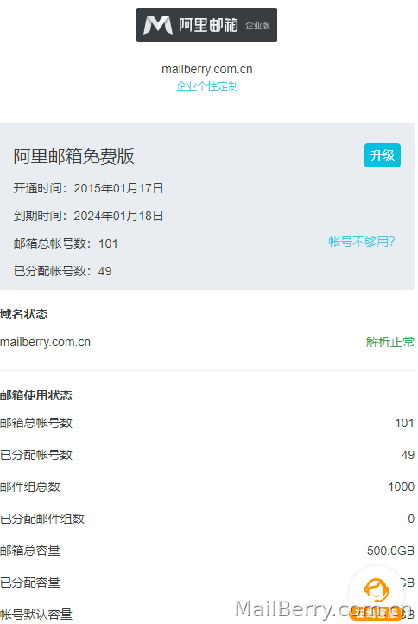Screen dimensions: 418x624
Task: Open the online customer service headset icon
Action: click(x=377, y=589)
